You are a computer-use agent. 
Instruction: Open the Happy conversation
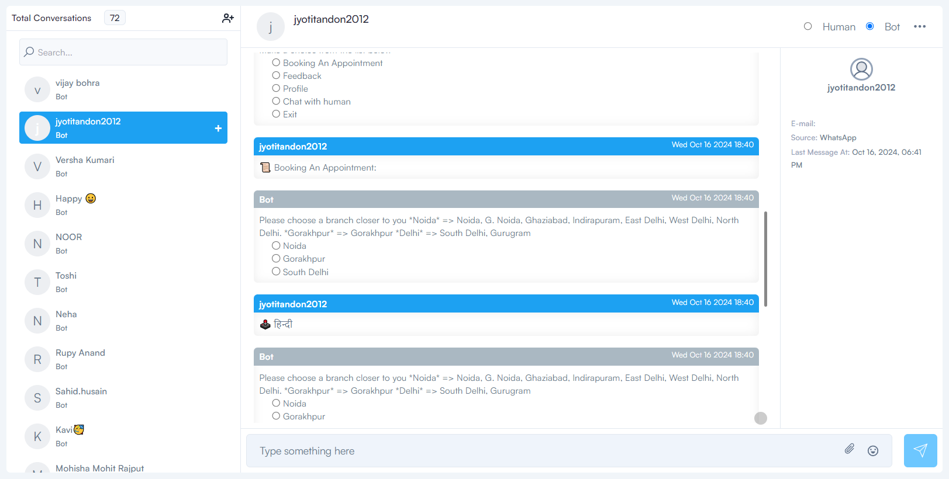(123, 205)
